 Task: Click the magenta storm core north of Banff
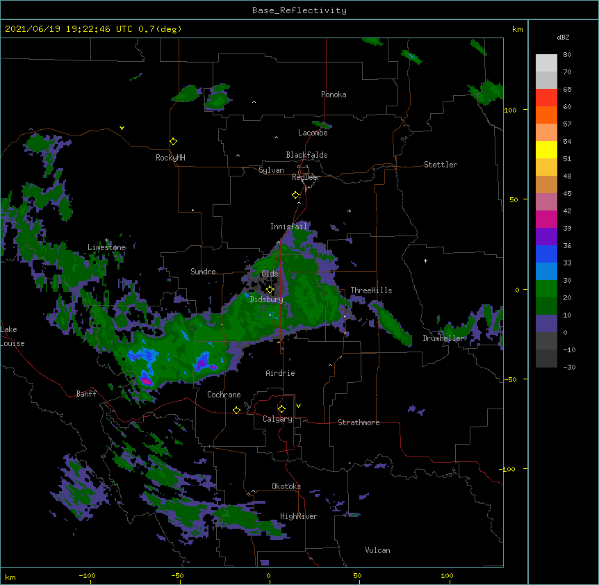(147, 381)
